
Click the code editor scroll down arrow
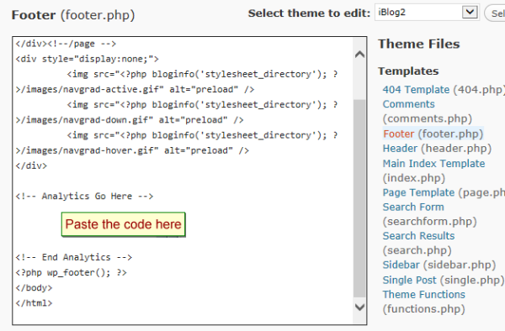point(359,307)
